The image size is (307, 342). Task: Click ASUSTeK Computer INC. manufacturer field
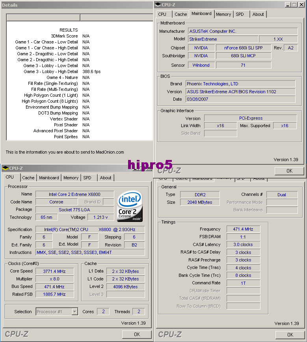(243, 31)
